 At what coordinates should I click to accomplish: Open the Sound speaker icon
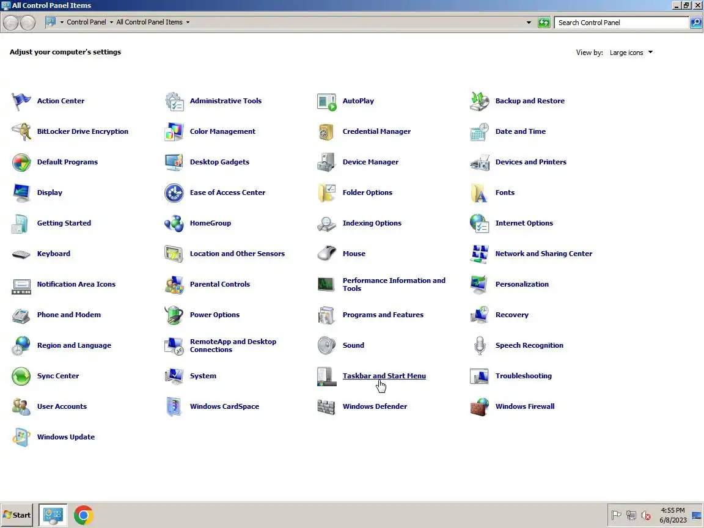pyautogui.click(x=326, y=345)
